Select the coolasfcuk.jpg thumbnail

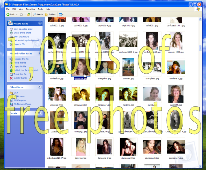point(57,67)
